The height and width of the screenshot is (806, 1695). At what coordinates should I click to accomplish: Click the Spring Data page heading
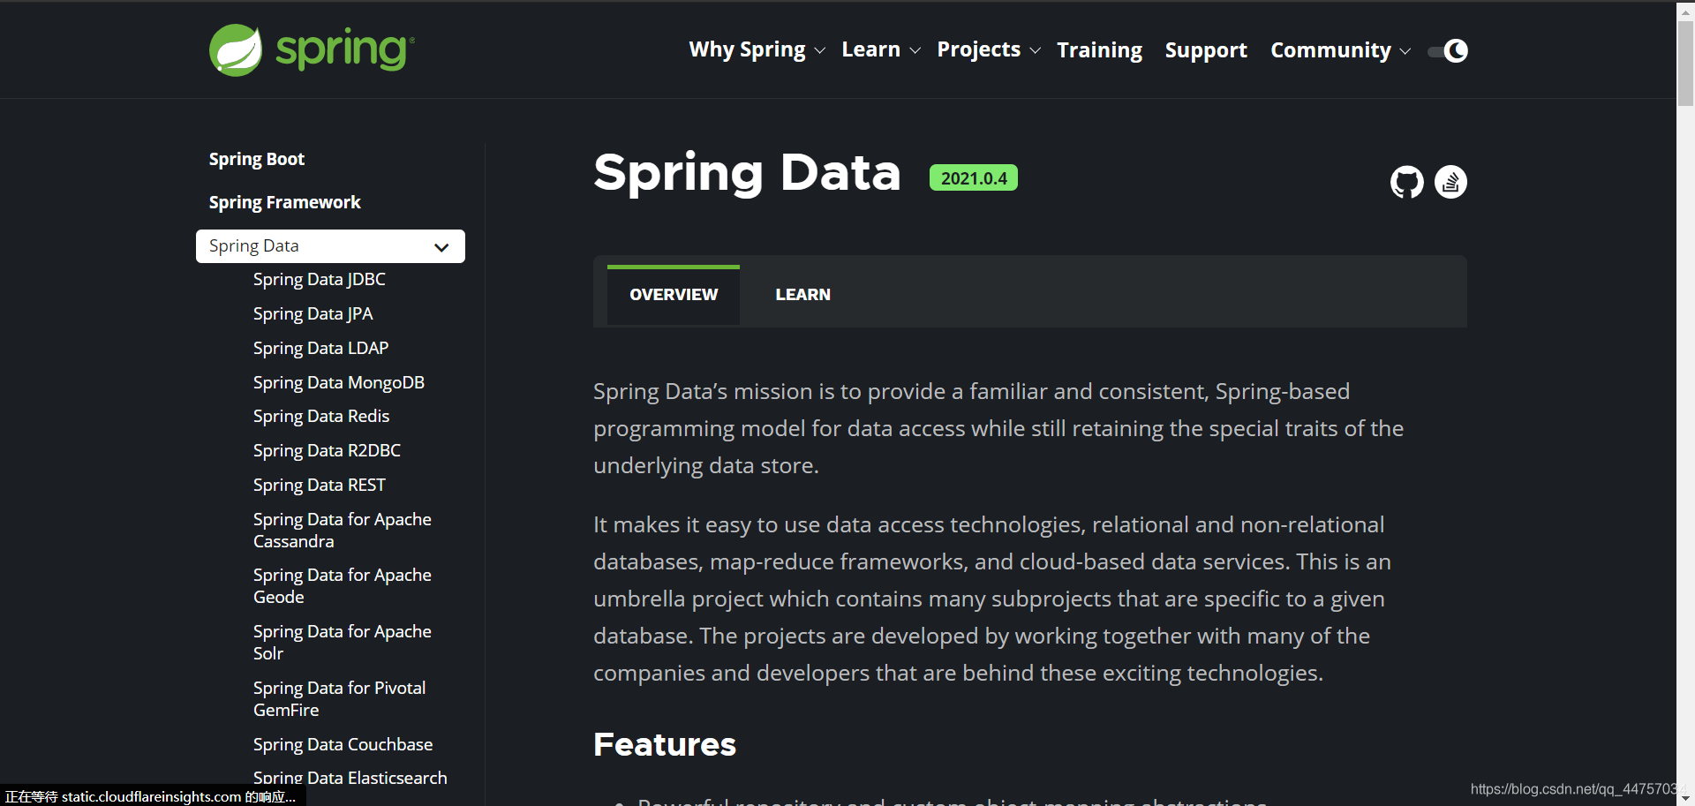(x=747, y=173)
